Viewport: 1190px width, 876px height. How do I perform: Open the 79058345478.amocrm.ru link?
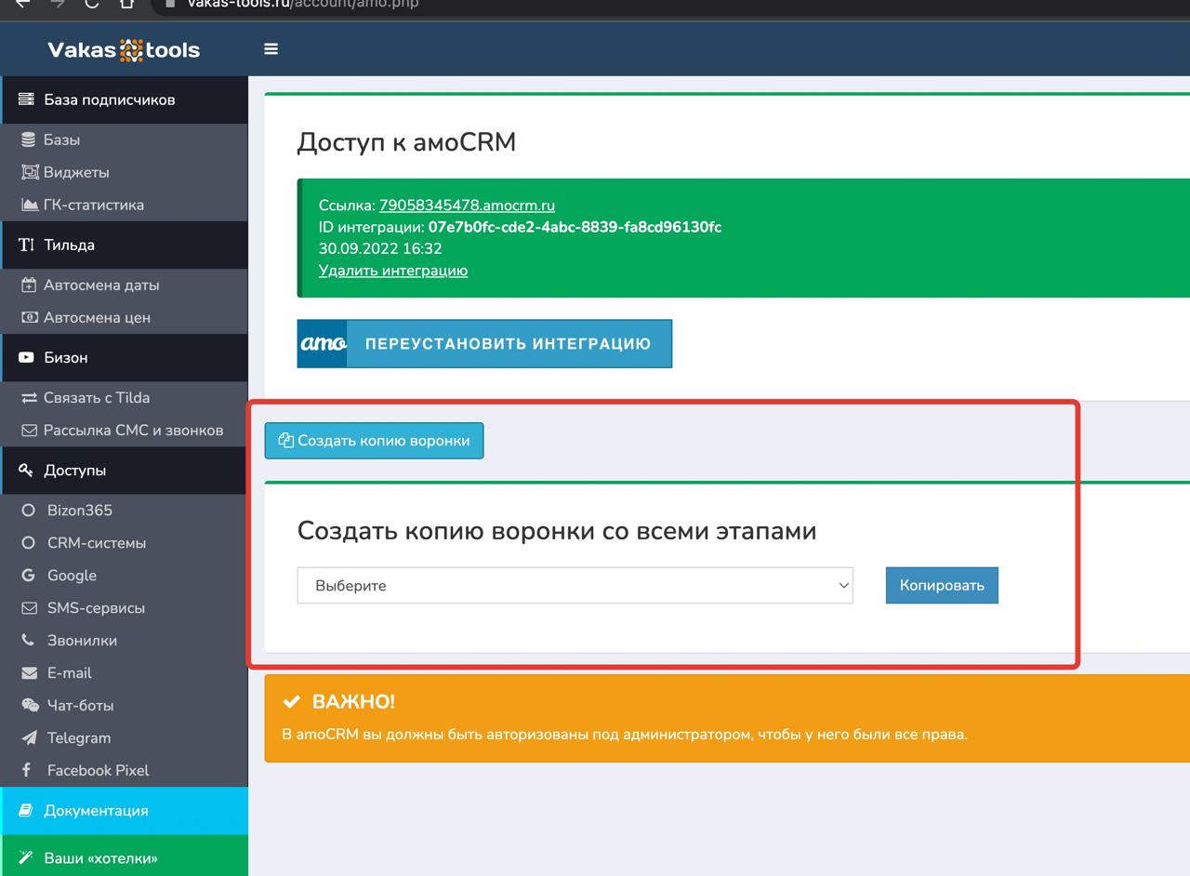tap(467, 205)
